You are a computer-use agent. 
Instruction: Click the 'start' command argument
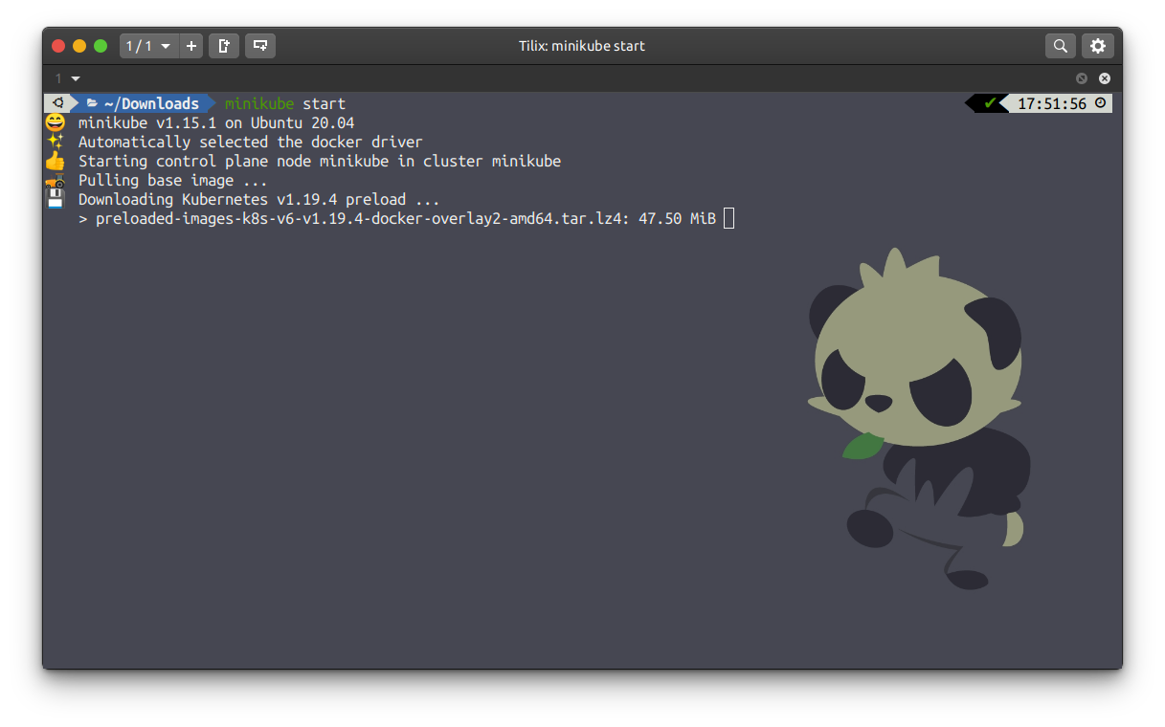(325, 103)
